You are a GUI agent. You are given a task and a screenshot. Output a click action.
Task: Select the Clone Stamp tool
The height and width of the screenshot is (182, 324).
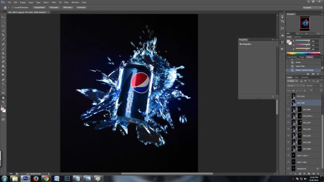point(3,53)
